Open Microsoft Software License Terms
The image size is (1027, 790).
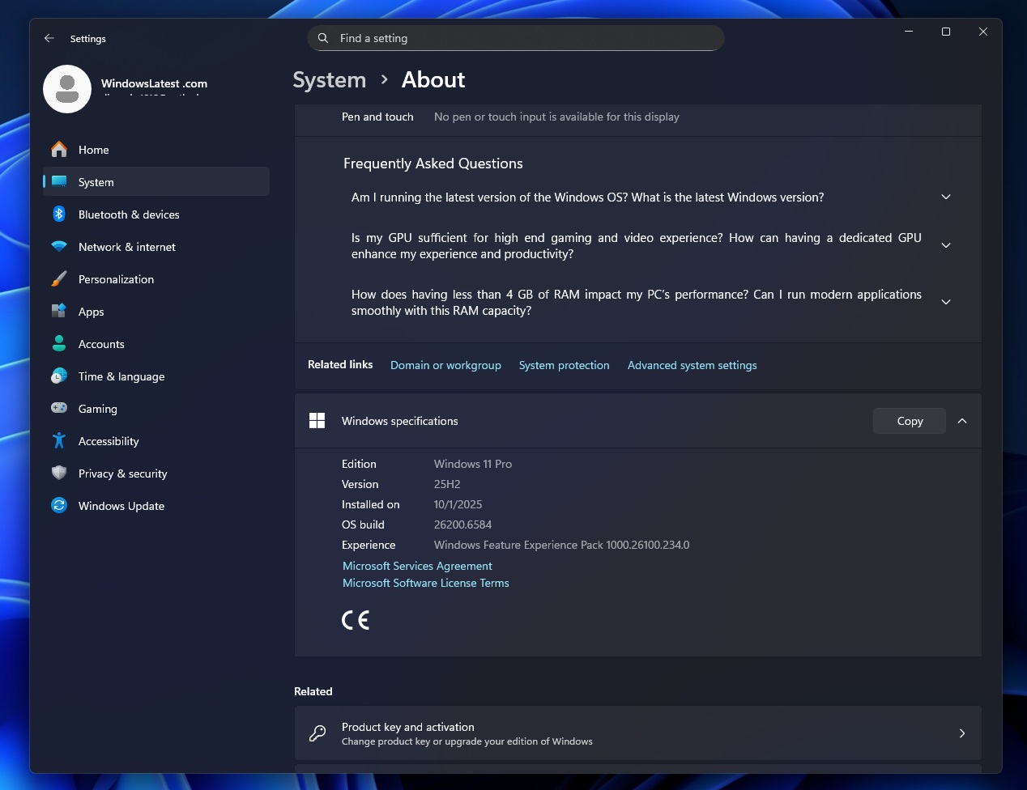[425, 583]
